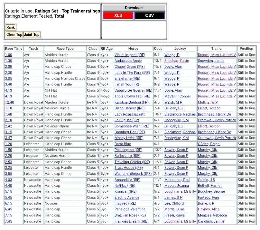Image resolution: width=260 pixels, height=230 pixels.
Task: Open trainer Mullins, W P link
Action: pyautogui.click(x=207, y=102)
